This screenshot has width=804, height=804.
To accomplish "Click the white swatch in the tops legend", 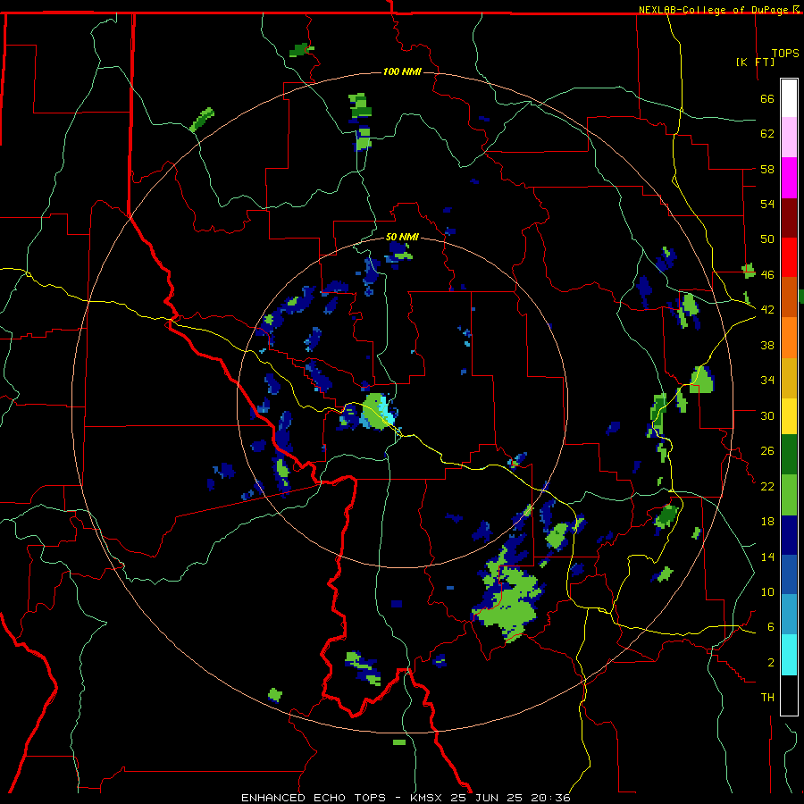I will click(x=789, y=98).
